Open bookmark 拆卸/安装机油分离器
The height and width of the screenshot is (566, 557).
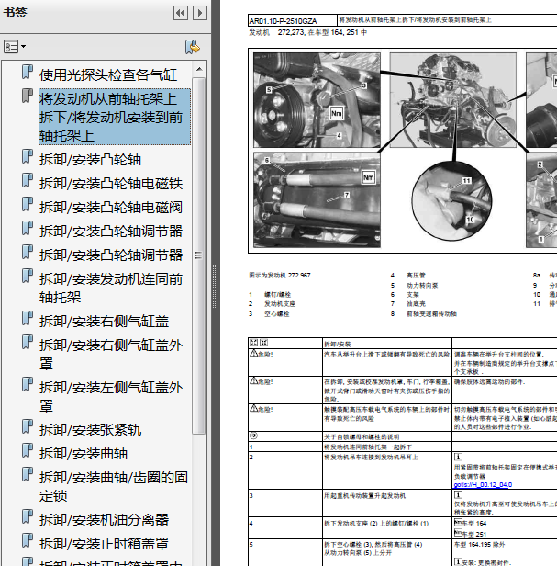[105, 520]
